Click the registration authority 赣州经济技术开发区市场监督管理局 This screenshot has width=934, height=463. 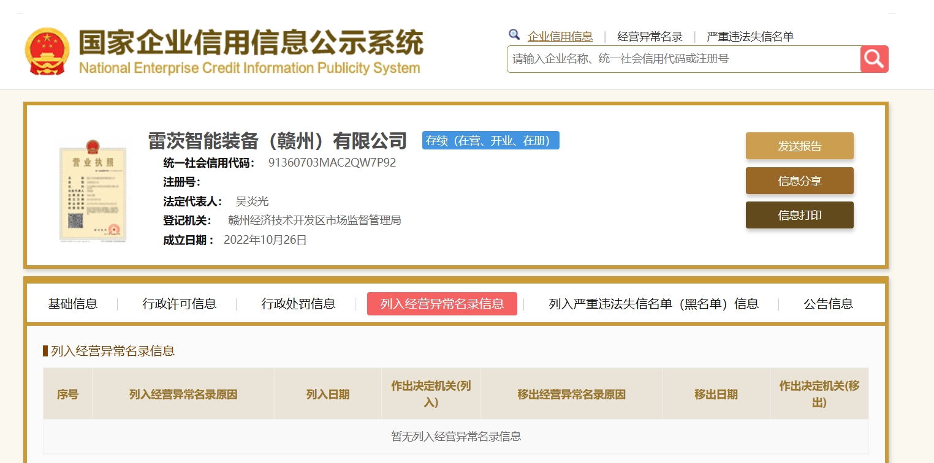coord(314,220)
